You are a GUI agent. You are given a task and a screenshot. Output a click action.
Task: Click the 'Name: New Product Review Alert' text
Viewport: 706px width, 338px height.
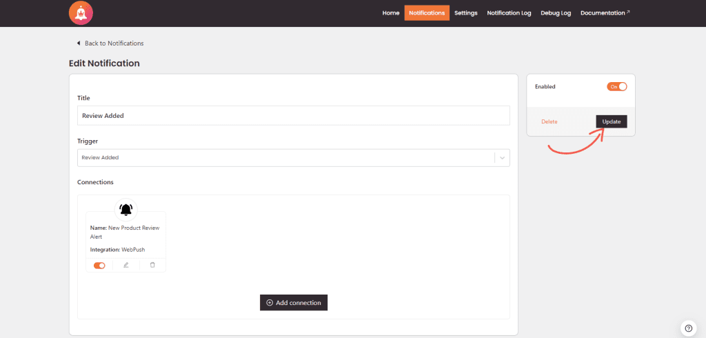tap(125, 232)
